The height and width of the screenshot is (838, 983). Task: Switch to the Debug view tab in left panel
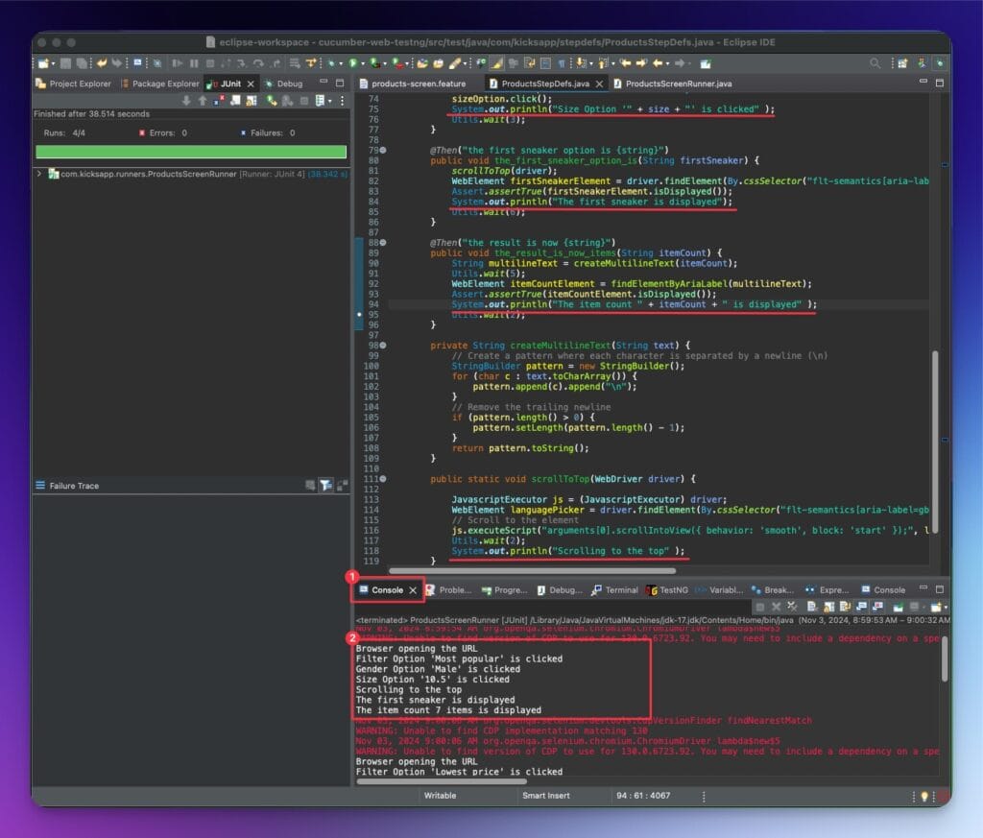tap(284, 84)
